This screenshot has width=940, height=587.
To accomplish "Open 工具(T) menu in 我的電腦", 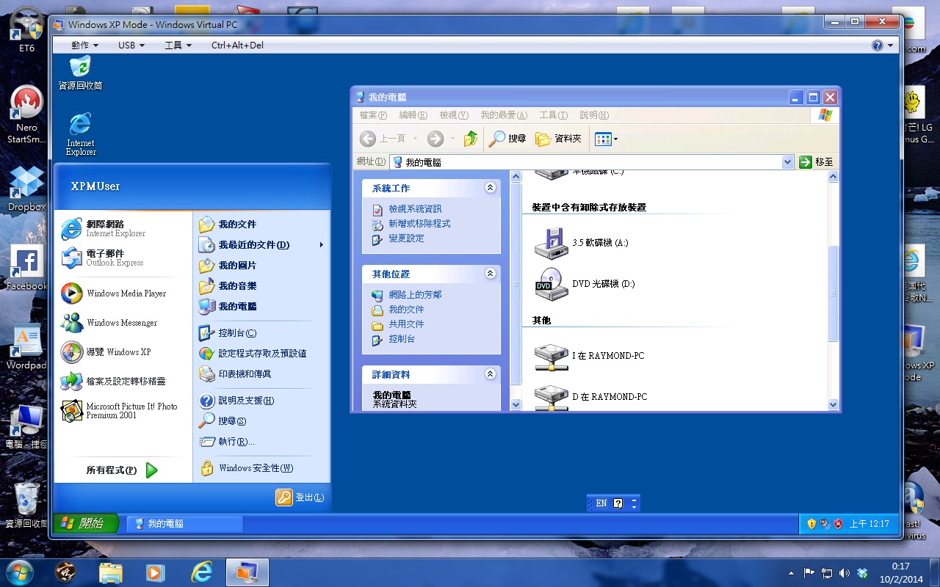I will [553, 115].
